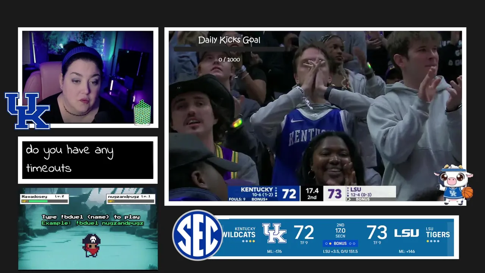Click the BONUS indicator in the SEC scoreboard
Image resolution: width=485 pixels, height=273 pixels.
click(340, 243)
